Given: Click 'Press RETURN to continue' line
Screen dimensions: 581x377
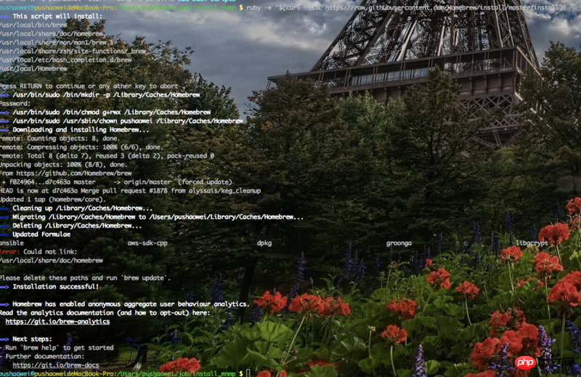Looking at the screenshot, I should (x=89, y=86).
